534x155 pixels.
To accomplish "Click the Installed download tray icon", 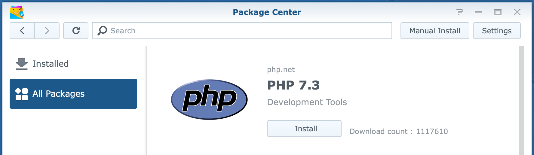I will 22,64.
